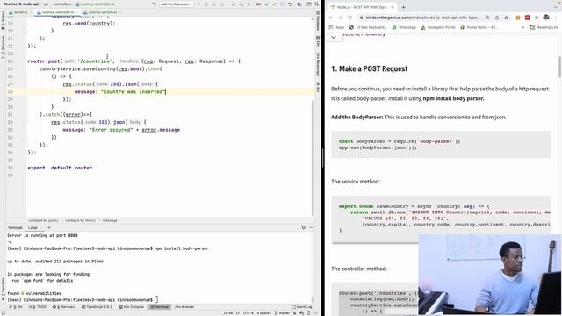
Task: Click the rollback/revert arrow icon
Action: coord(290,4)
